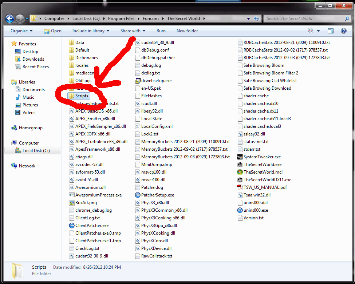Select the TheSecretWorld.mcl icon

(x=240, y=172)
